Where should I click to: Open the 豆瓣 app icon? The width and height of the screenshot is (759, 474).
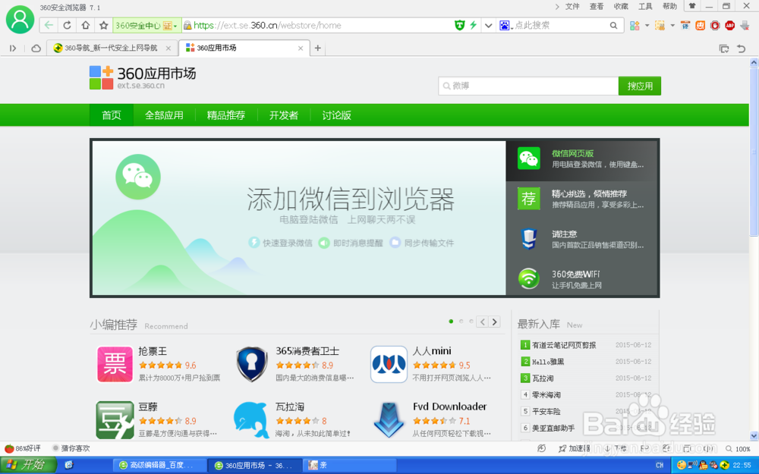click(x=115, y=420)
